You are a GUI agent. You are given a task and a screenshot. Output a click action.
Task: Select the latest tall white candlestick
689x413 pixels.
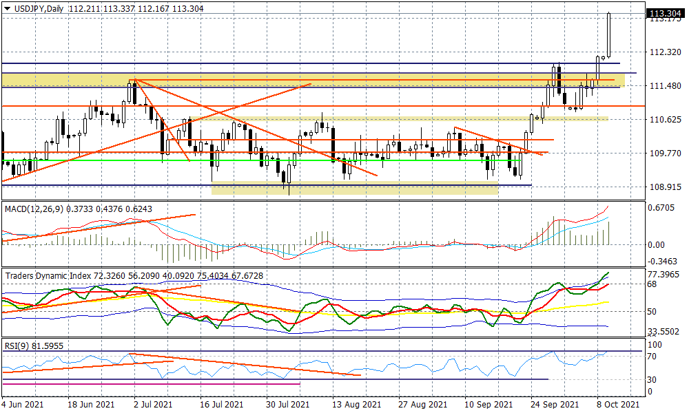(609, 35)
